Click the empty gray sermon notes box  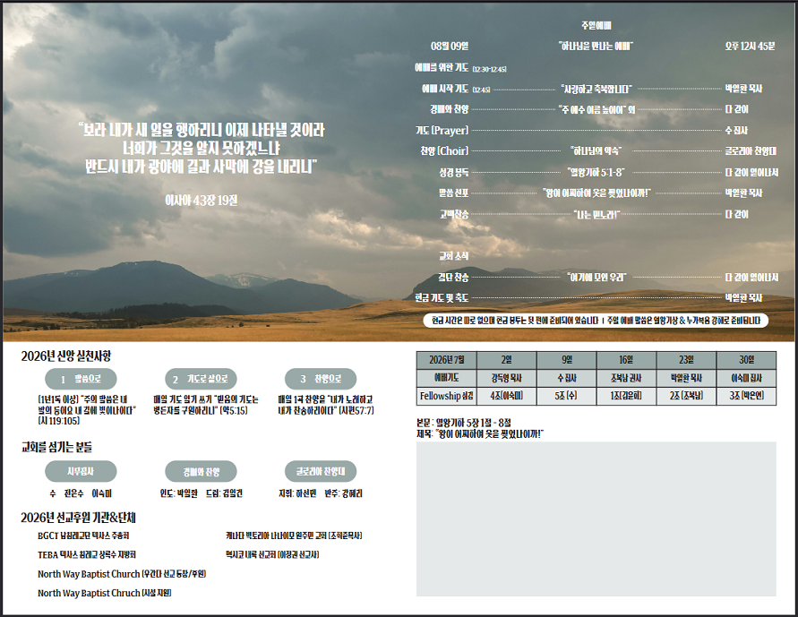tap(596, 518)
